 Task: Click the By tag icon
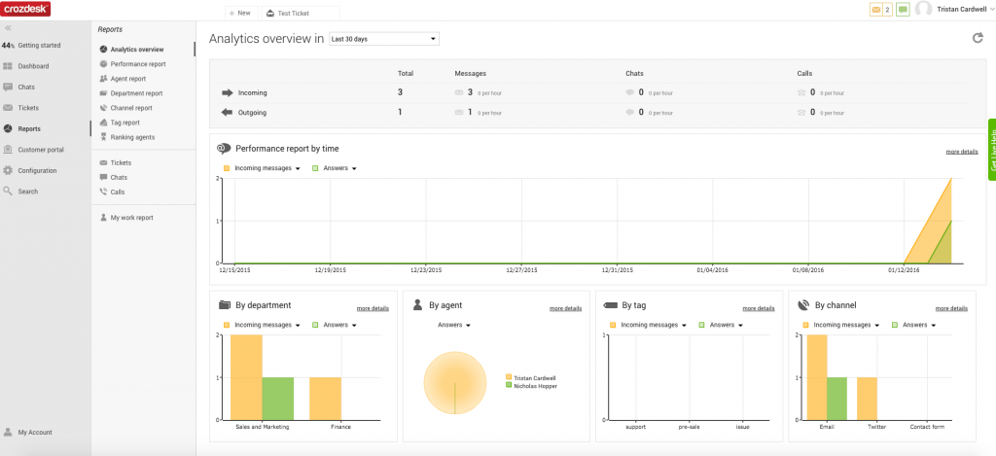click(x=610, y=305)
